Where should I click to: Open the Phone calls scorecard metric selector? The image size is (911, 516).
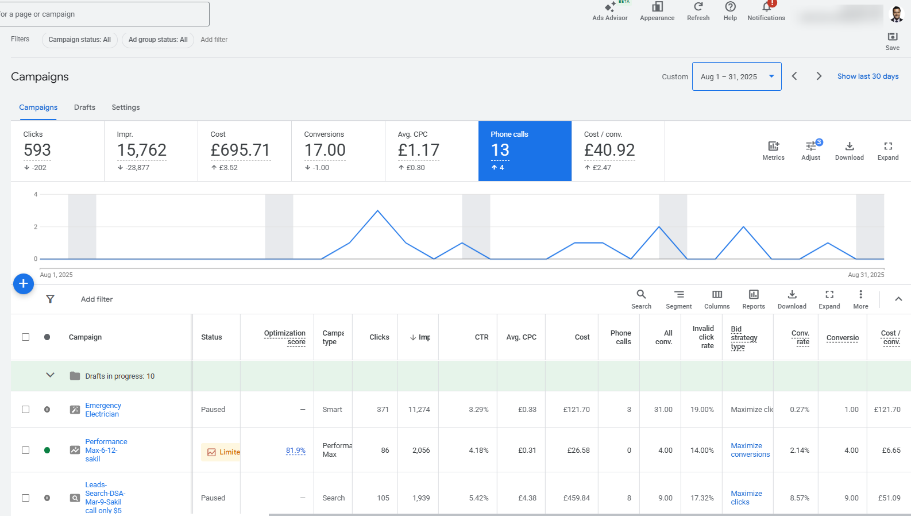click(525, 151)
